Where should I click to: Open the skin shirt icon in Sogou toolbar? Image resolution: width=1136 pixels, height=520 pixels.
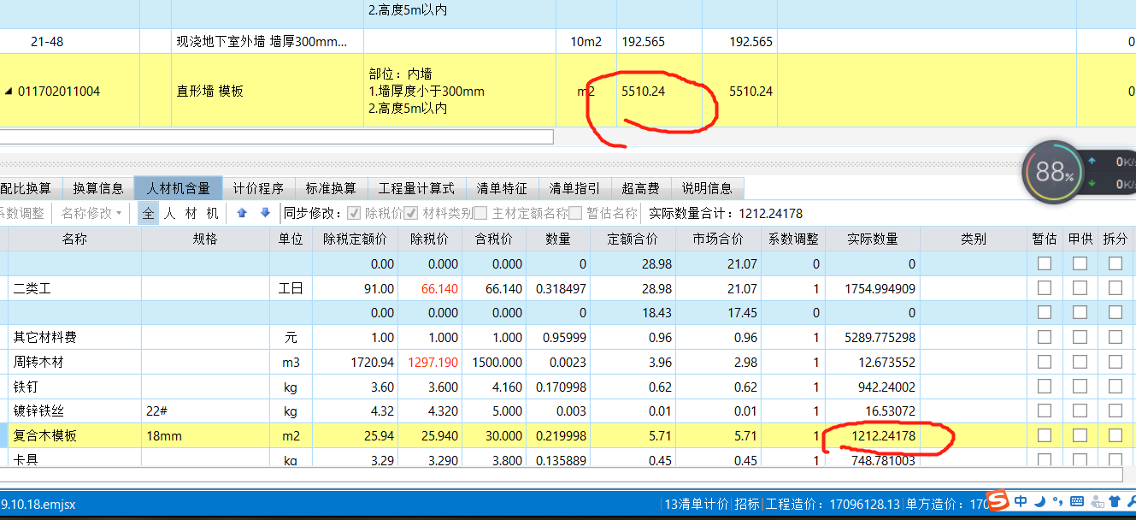click(1114, 501)
